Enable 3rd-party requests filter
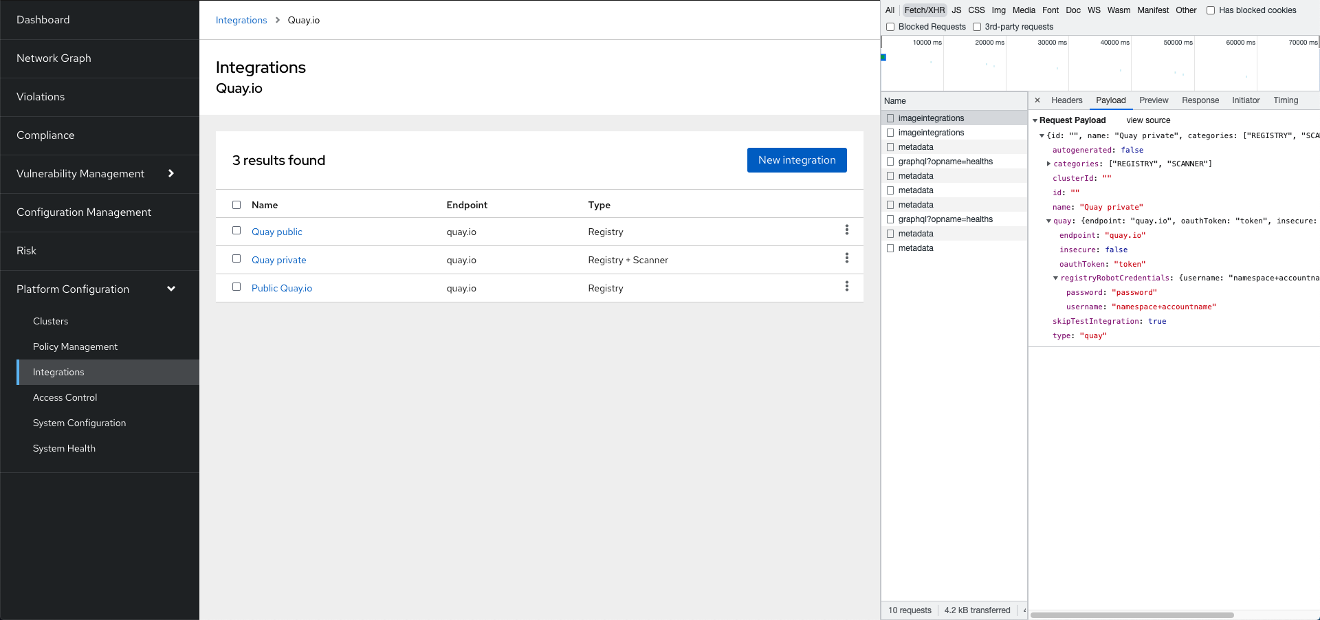This screenshot has height=620, width=1320. pyautogui.click(x=977, y=27)
